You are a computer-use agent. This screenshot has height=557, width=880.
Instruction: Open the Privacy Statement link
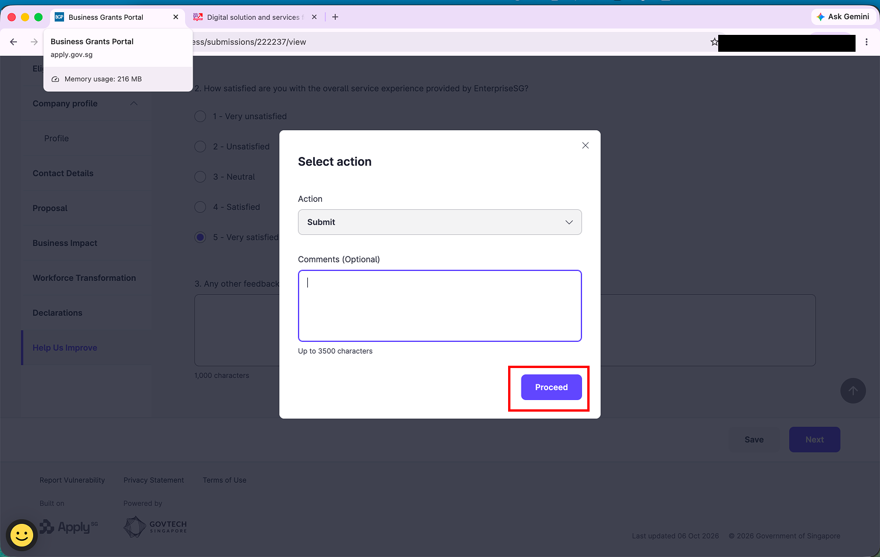[154, 480]
